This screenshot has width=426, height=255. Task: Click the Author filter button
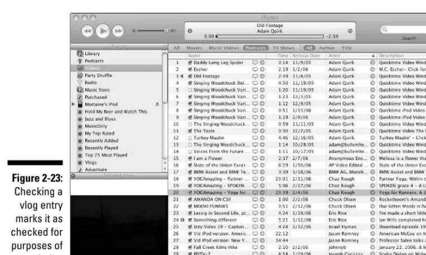pos(327,48)
